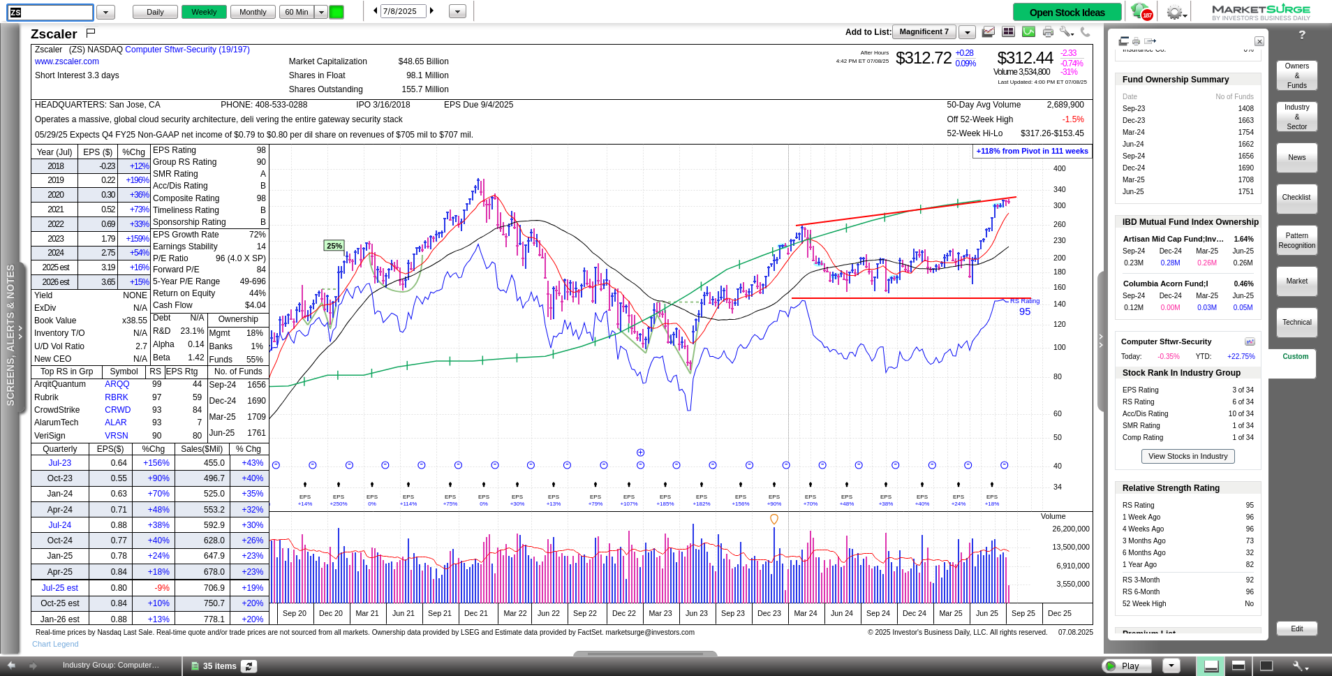The height and width of the screenshot is (676, 1332).
Task: Open ARQQ symbol link
Action: [x=117, y=384]
